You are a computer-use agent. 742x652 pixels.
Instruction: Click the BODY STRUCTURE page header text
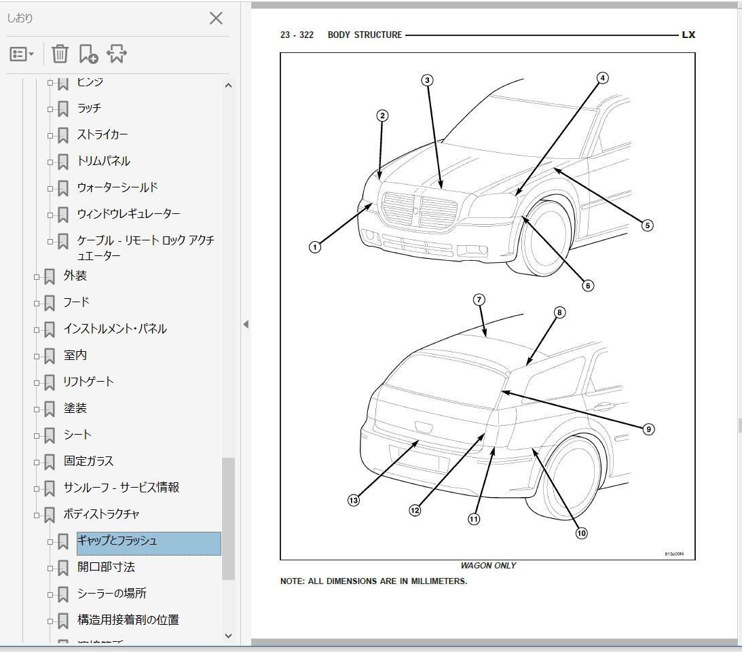coord(365,35)
